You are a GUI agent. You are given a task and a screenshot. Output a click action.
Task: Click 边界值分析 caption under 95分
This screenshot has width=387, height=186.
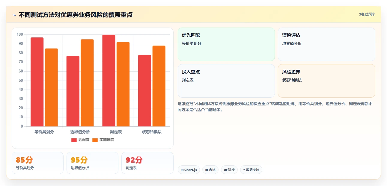pyautogui.click(x=80, y=168)
